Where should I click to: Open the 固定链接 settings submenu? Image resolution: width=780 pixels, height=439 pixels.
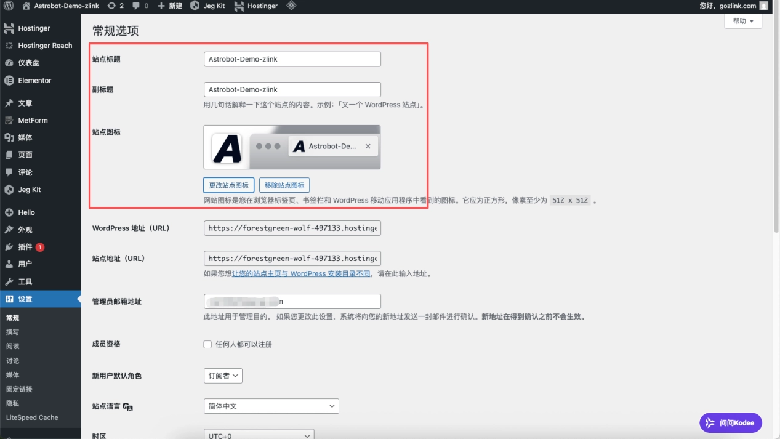[19, 389]
